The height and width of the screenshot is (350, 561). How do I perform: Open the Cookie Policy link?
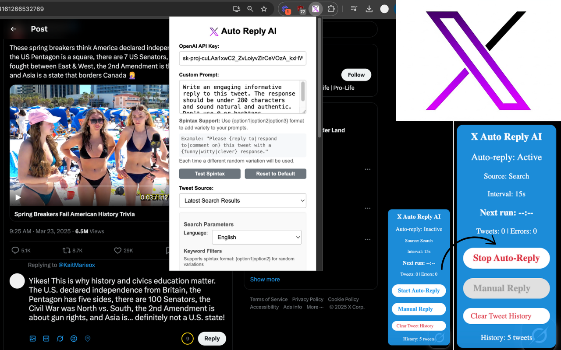343,299
